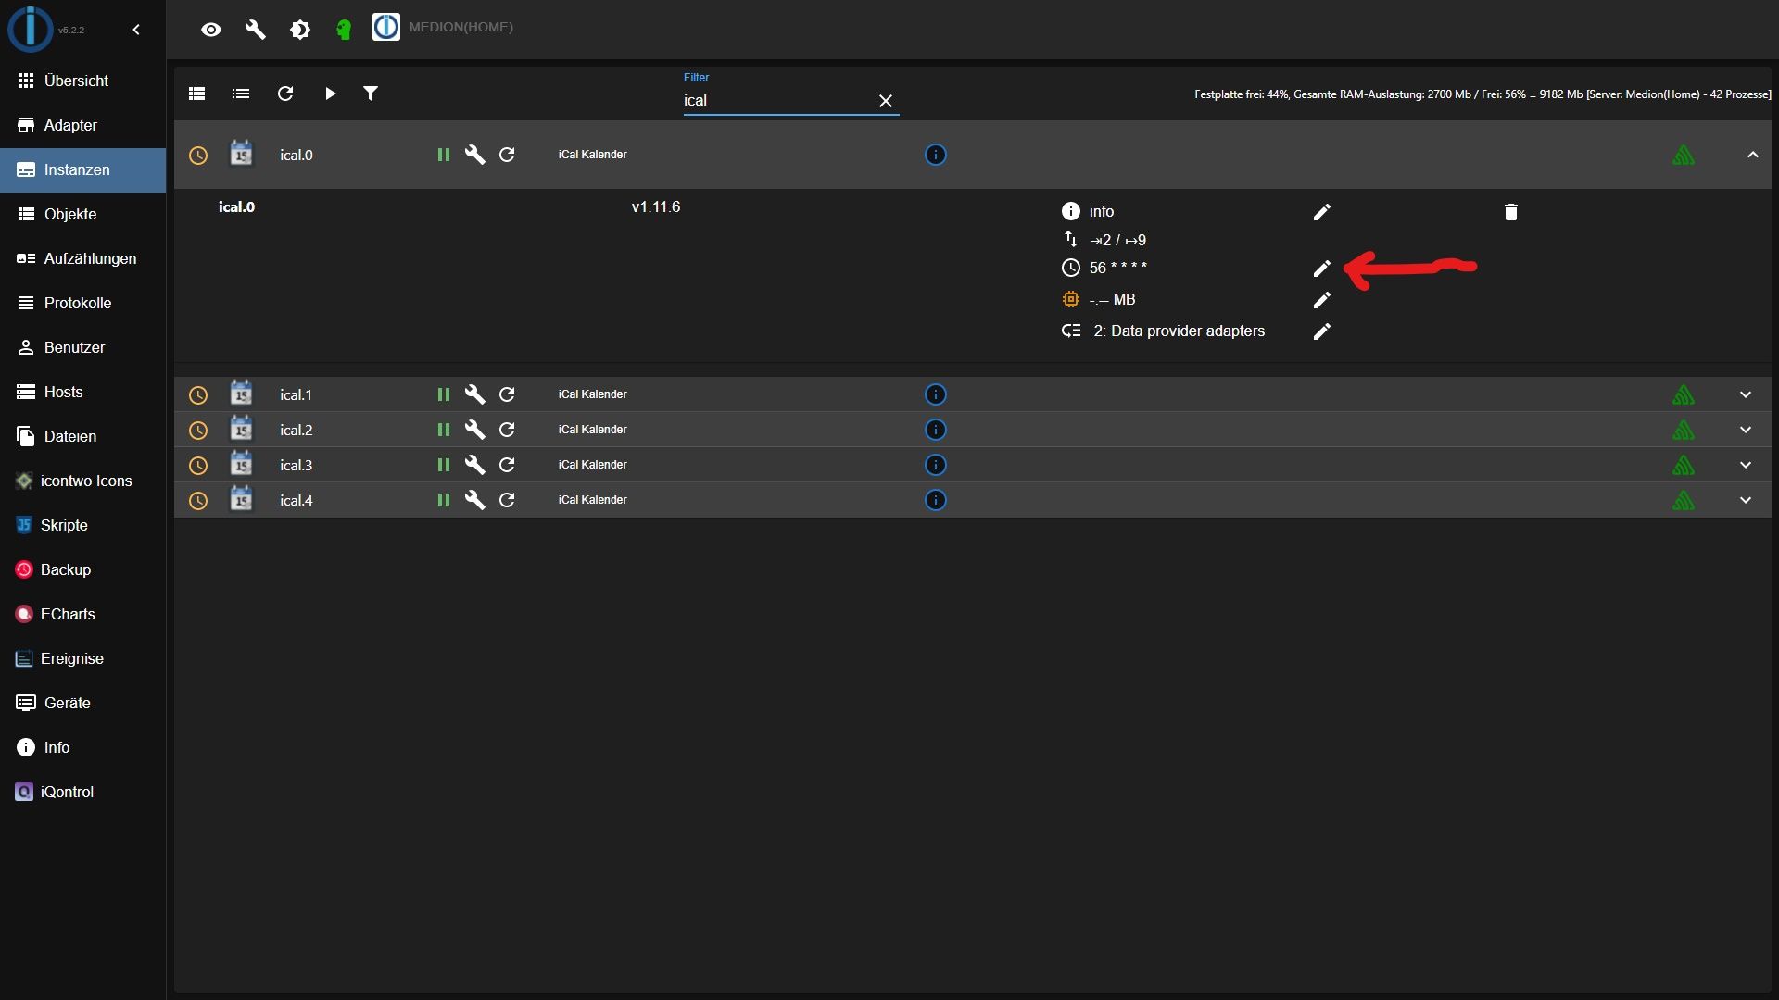Restart the ical.0 instance
The width and height of the screenshot is (1779, 1000).
[507, 155]
